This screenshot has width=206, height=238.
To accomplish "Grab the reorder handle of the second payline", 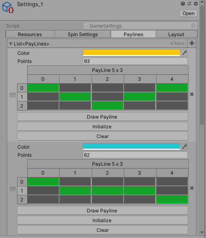I will click(x=13, y=189).
